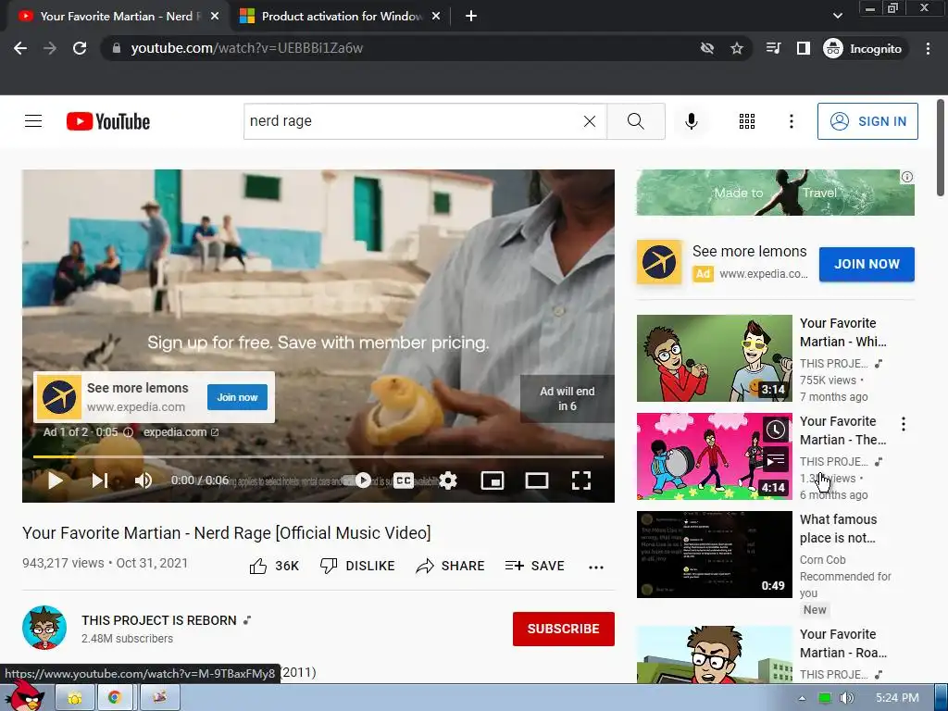Viewport: 948px width, 711px height.
Task: Open thumbnail of 3:14 Your Favorite Martian video
Action: (x=714, y=358)
